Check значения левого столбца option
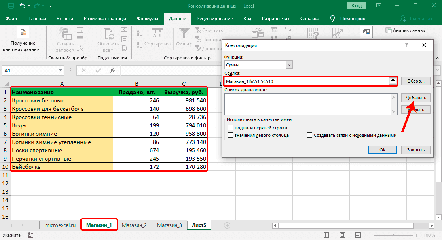 [231, 135]
